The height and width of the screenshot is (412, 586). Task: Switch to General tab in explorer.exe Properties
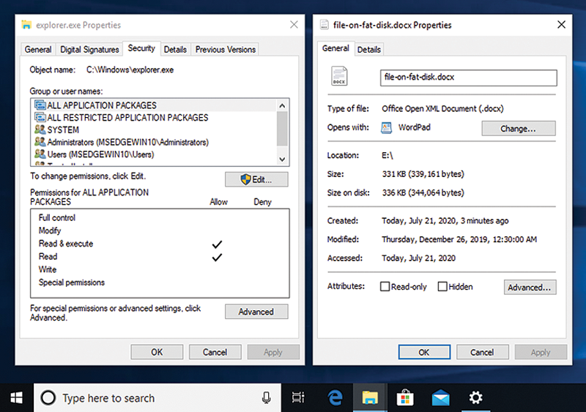pyautogui.click(x=38, y=49)
